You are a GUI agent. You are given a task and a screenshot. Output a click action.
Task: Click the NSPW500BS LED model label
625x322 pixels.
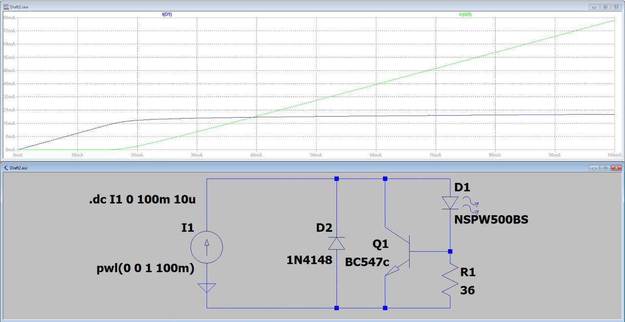(x=491, y=220)
